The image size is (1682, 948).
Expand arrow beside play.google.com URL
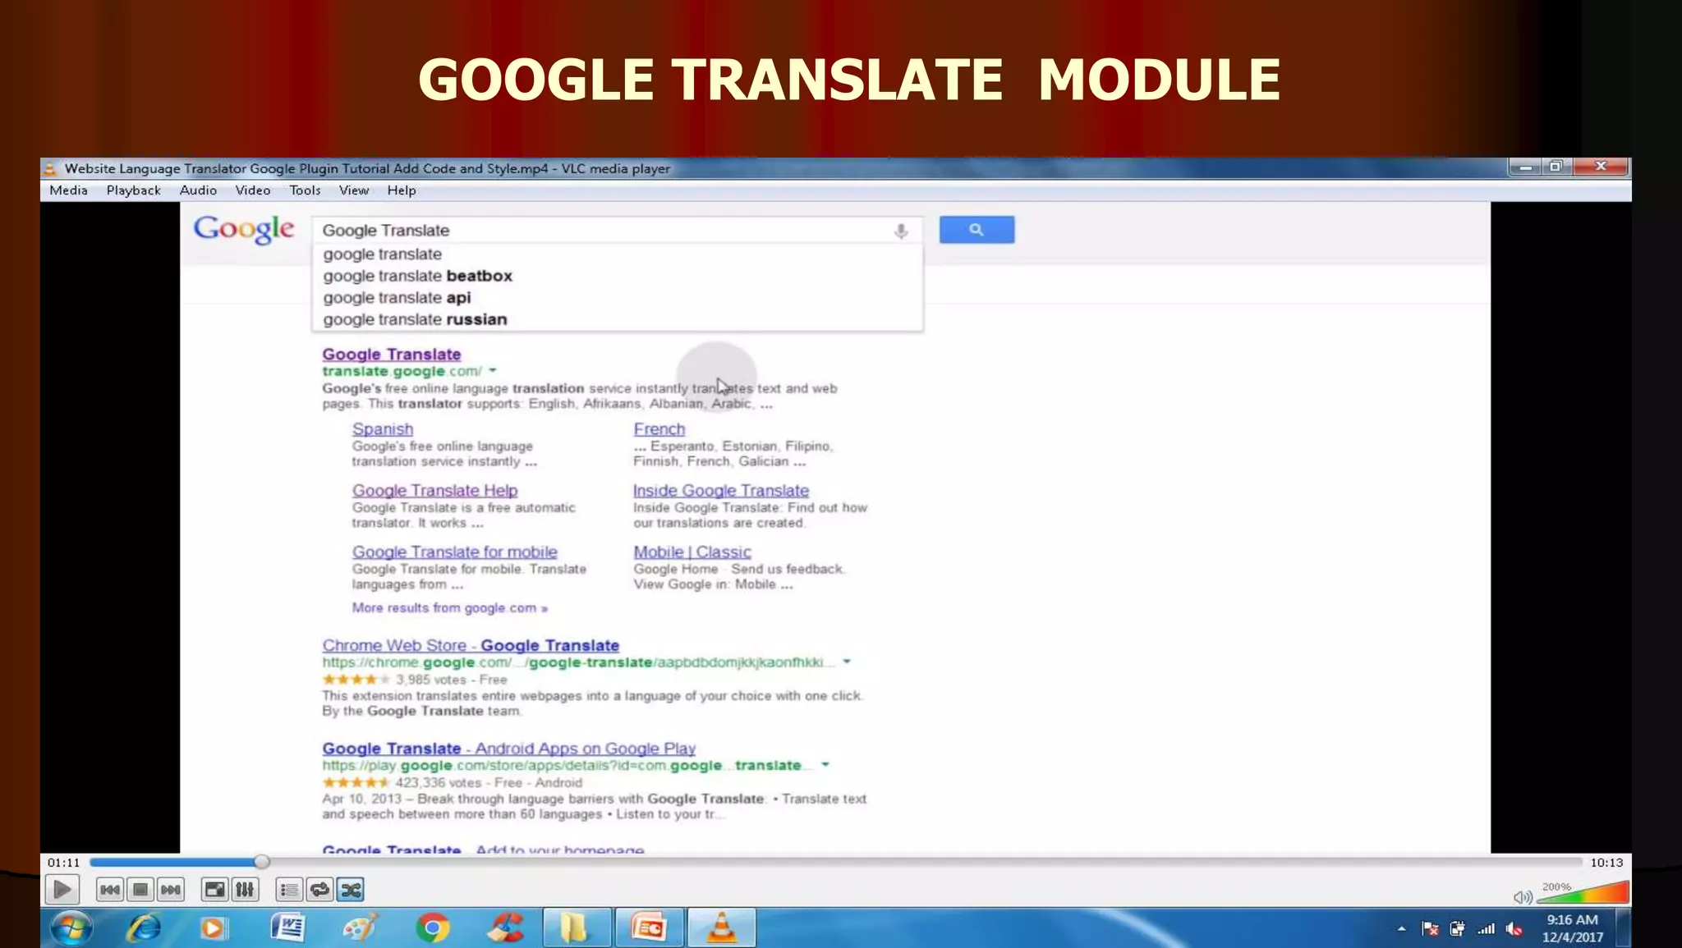(825, 765)
